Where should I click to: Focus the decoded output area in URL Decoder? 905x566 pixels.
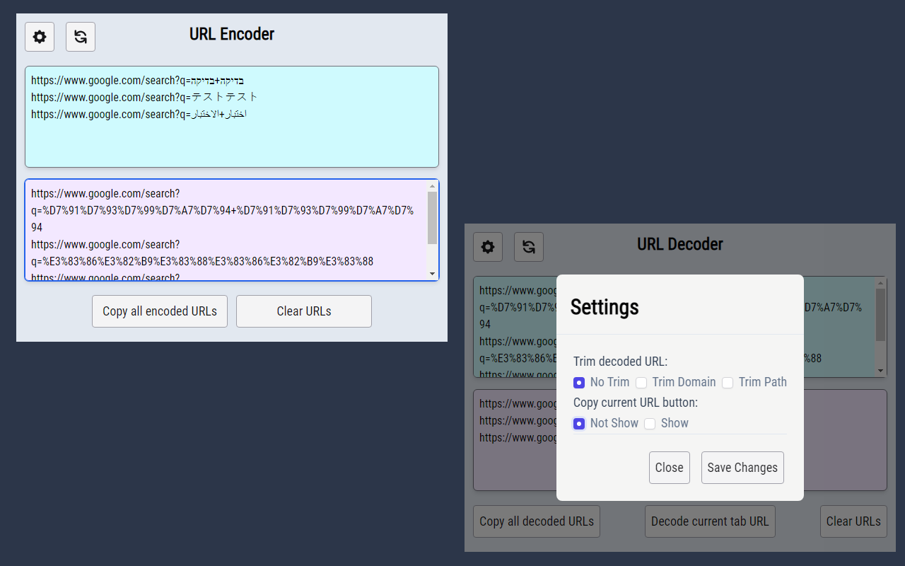(680, 440)
